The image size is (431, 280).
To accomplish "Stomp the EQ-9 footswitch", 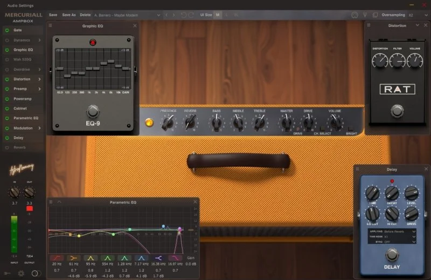I will 93,111.
